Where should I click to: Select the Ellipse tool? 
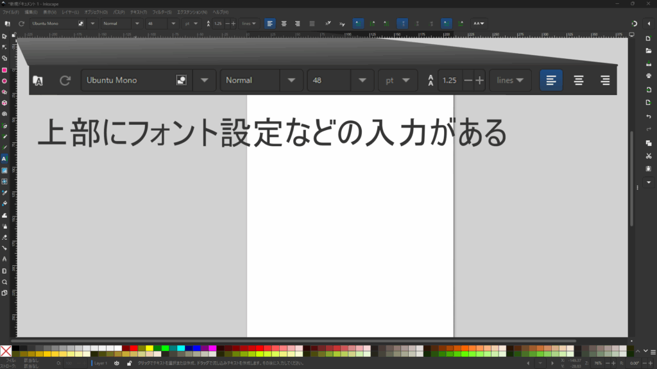pyautogui.click(x=4, y=81)
